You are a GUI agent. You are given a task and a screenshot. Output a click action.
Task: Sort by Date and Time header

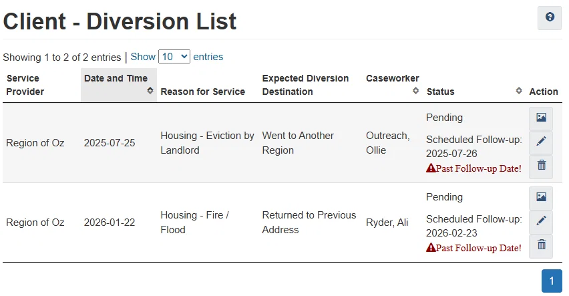116,79
